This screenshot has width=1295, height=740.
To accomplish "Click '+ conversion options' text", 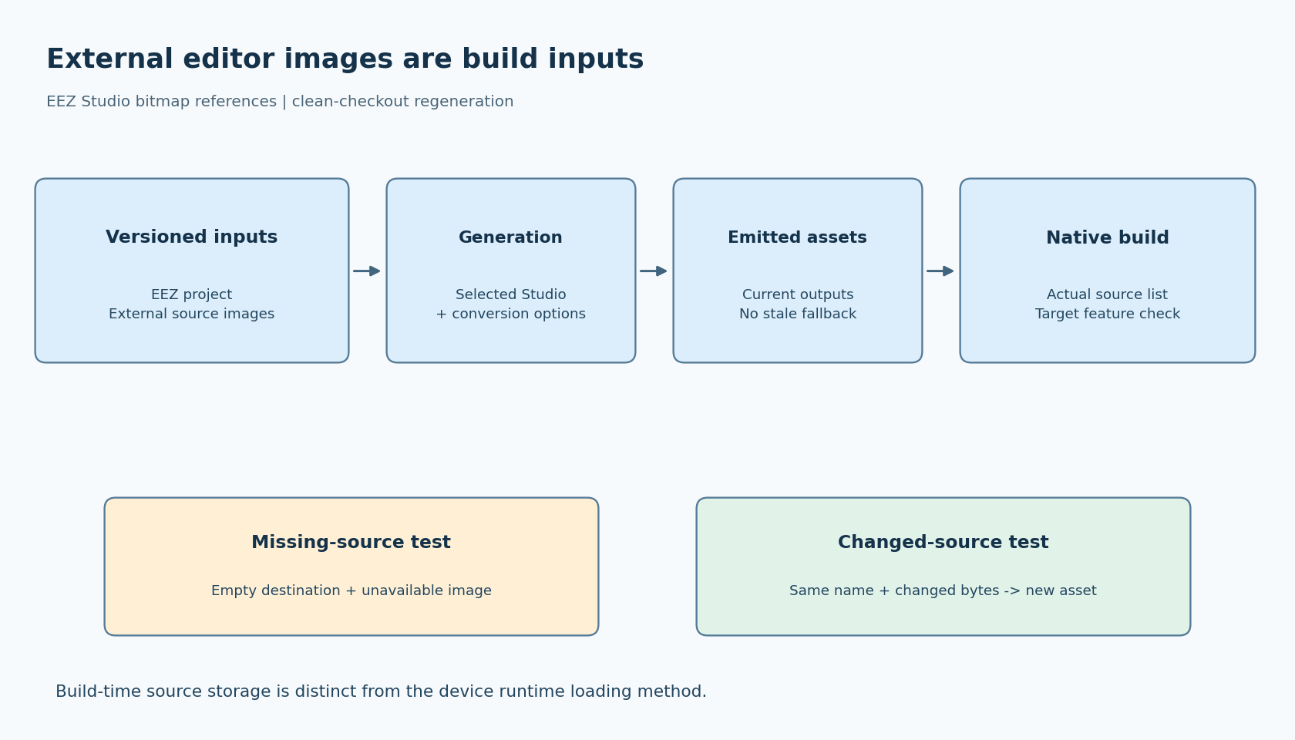I will [511, 314].
